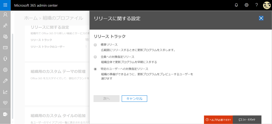This screenshot has height=124, width=272.
Task: Click リリース トラック heading in panel
Action: 110,36
